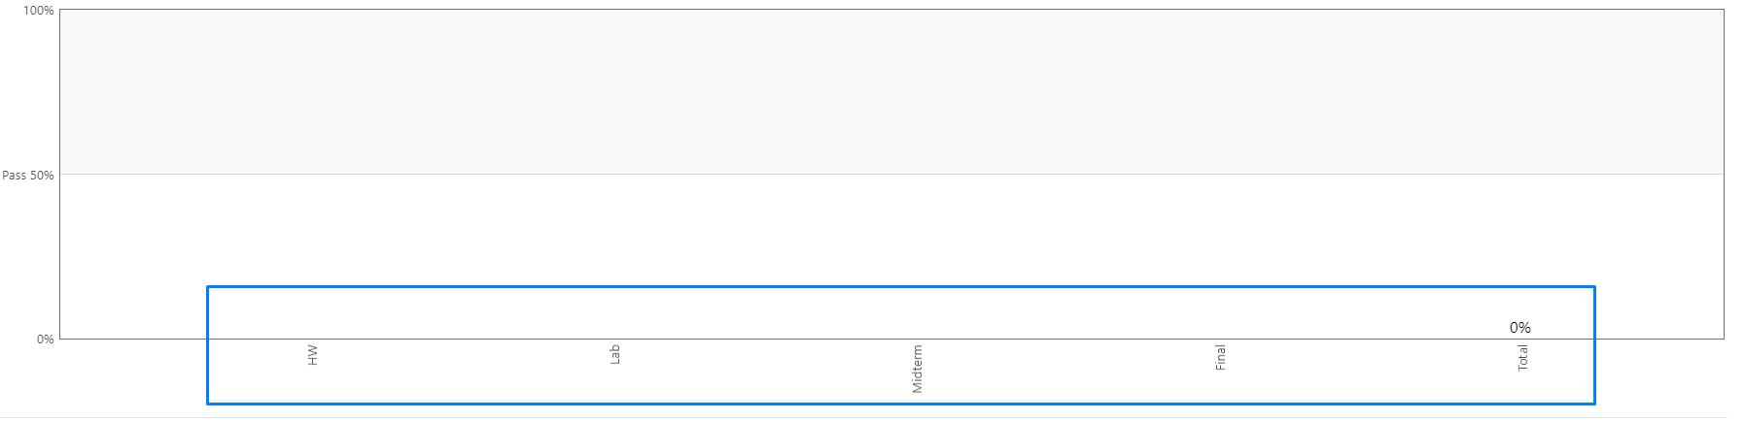Click the chart baseline above Midterm label
Viewport: 1745px width, 421px height.
(x=917, y=339)
